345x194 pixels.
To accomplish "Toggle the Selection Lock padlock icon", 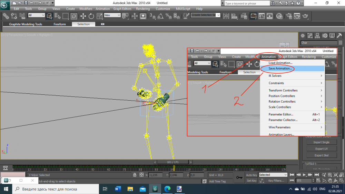I will [x=135, y=175].
